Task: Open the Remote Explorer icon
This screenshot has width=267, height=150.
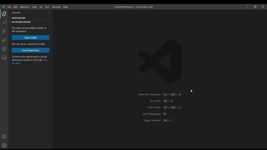Action: coord(4,57)
